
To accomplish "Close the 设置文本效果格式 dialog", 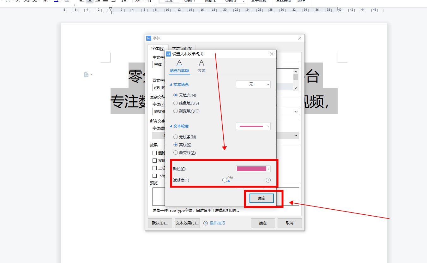I will (x=272, y=54).
